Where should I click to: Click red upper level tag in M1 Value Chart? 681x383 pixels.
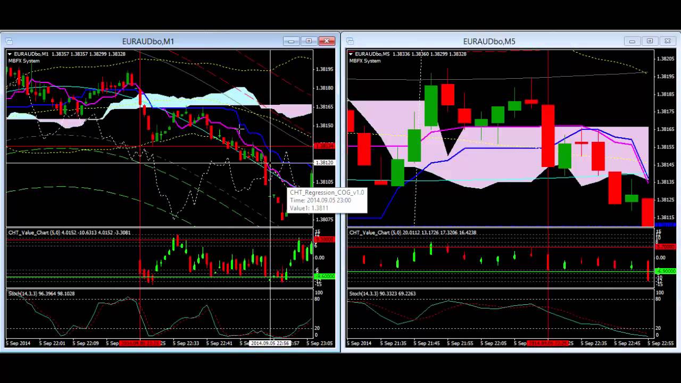[x=325, y=240]
